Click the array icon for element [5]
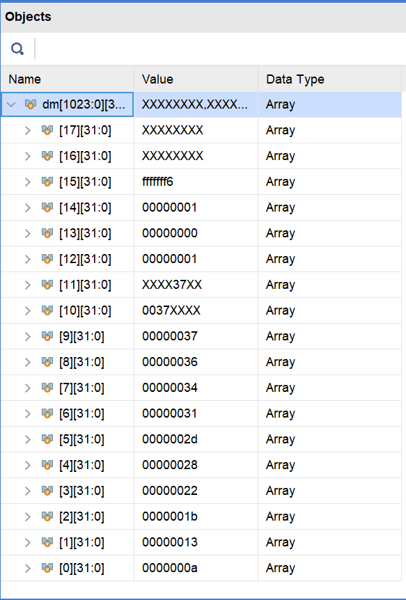The height and width of the screenshot is (600, 406). click(47, 439)
